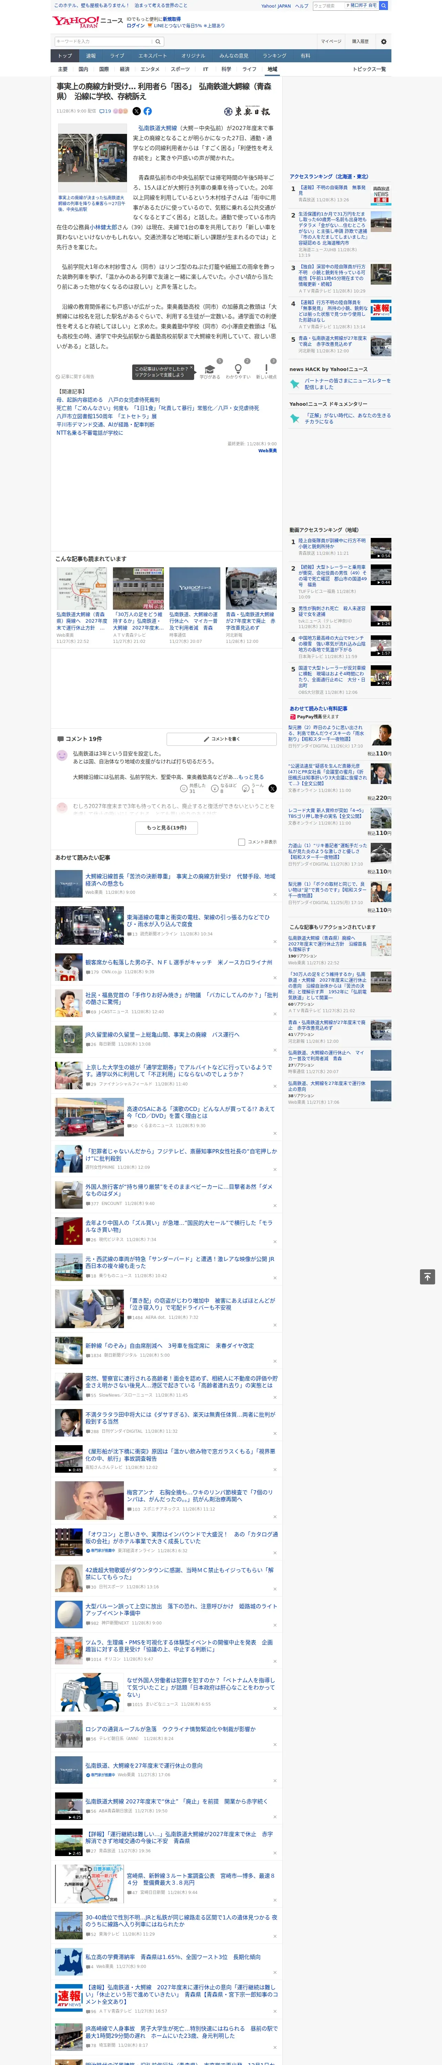Open settings via the gear icon
442x2065 pixels.
[383, 42]
